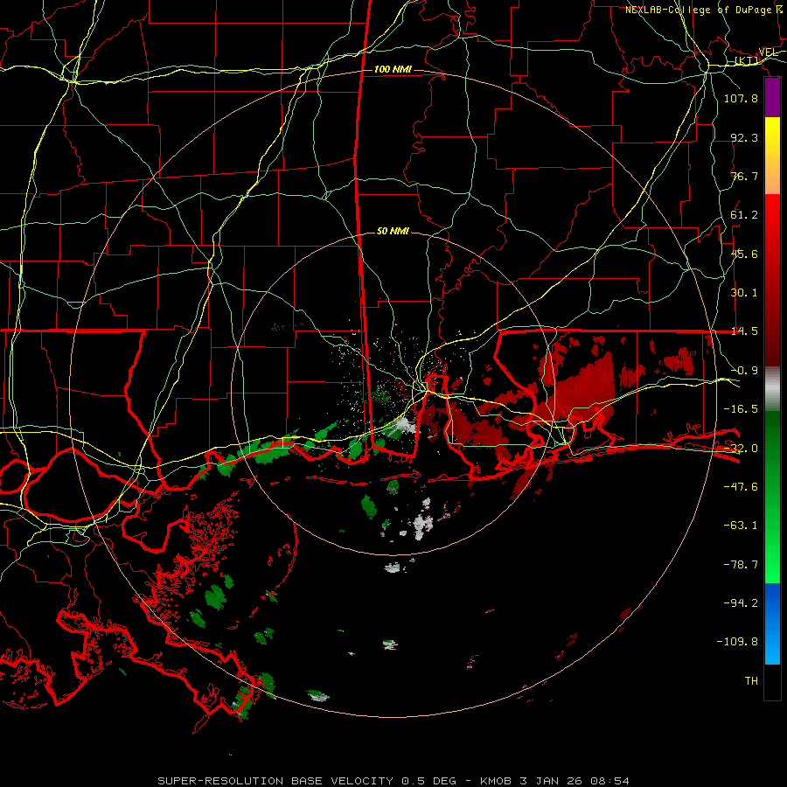Image resolution: width=787 pixels, height=787 pixels.
Task: Click the 92.3 velocity scale value
Action: click(x=744, y=137)
